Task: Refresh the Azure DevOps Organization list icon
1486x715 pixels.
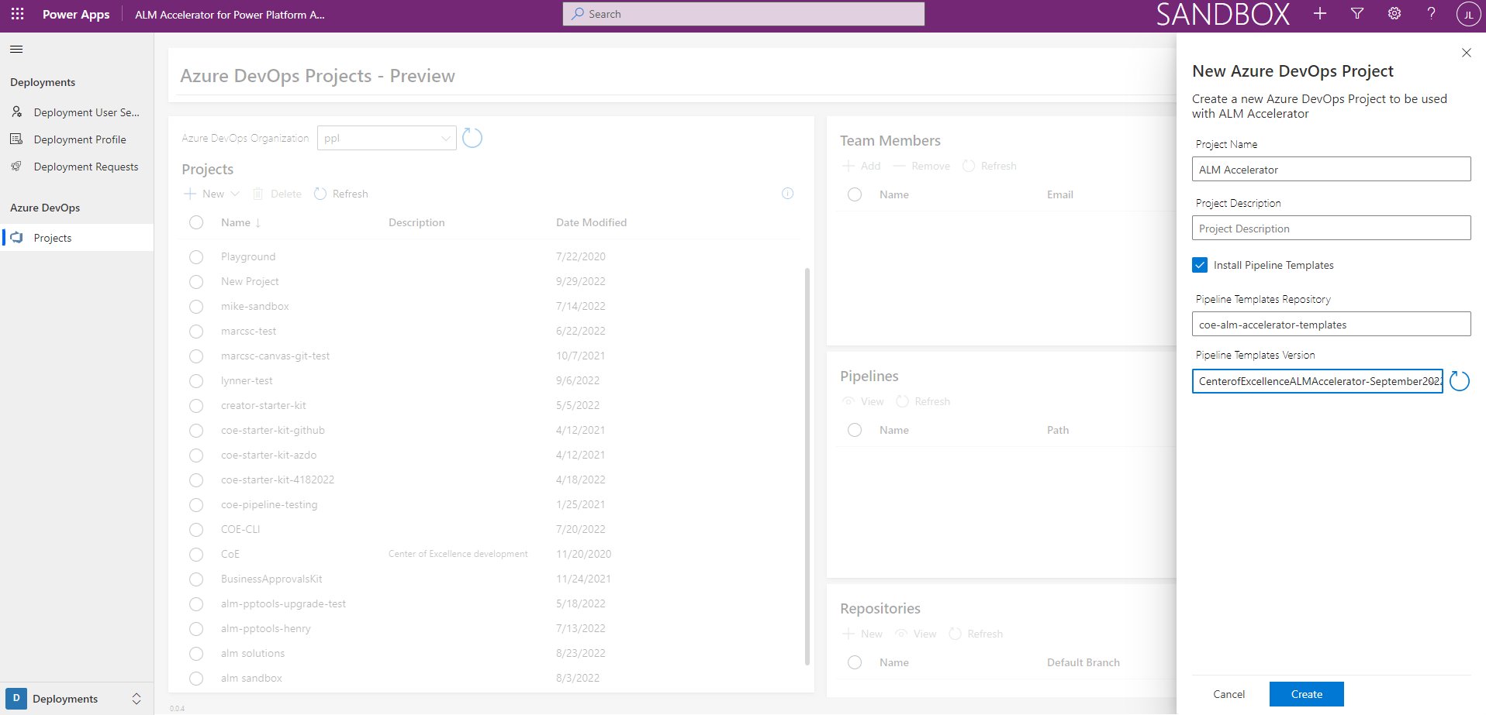Action: [472, 138]
